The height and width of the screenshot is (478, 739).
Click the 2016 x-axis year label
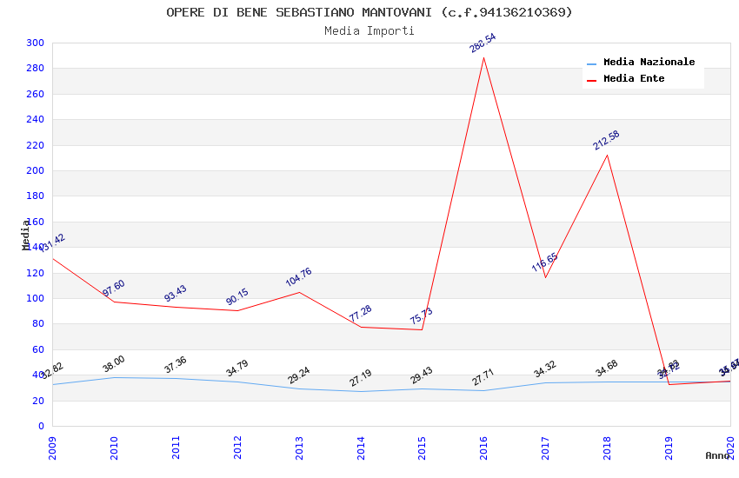click(483, 448)
